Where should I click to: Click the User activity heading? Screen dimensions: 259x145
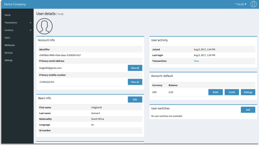coord(159,40)
